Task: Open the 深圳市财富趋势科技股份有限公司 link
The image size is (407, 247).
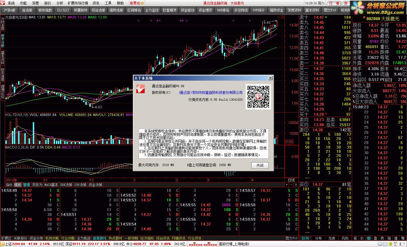Action: click(211, 93)
